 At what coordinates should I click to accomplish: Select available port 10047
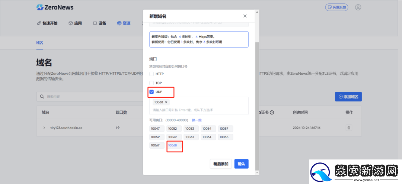tap(157, 129)
